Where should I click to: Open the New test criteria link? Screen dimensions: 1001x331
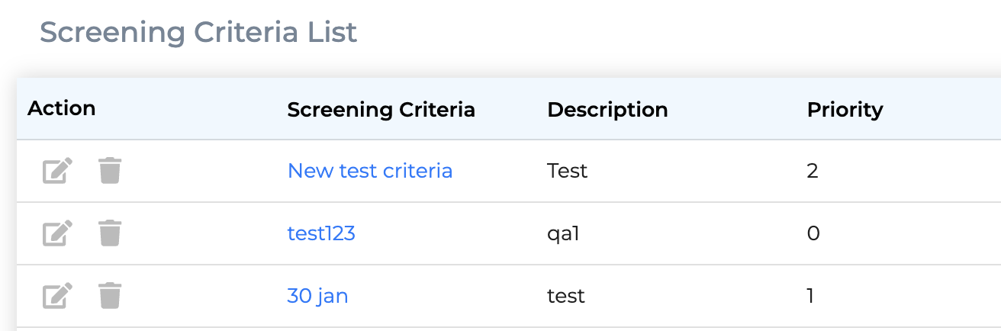(370, 171)
